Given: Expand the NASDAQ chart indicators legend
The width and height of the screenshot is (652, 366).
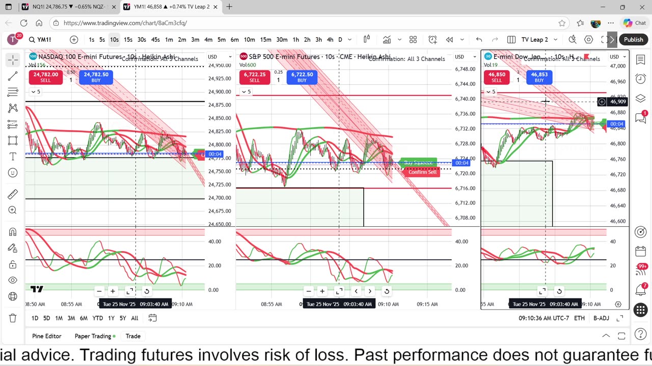Looking at the screenshot, I should [x=35, y=92].
